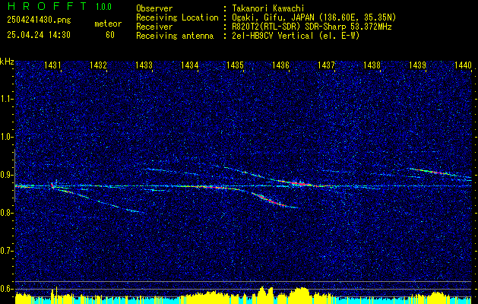
Task: Click time marker 1436
Action: [280, 65]
